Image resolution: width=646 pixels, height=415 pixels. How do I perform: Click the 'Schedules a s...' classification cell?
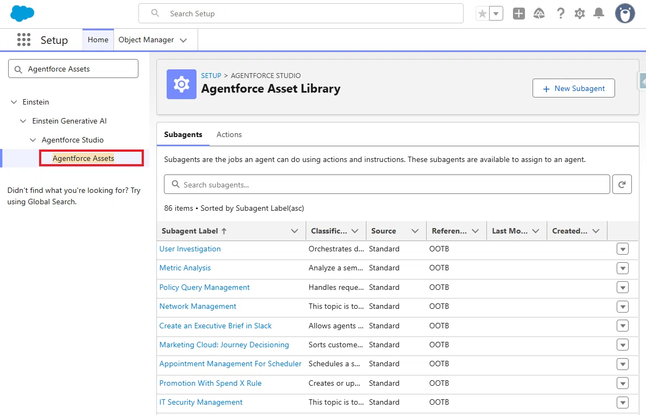point(334,364)
